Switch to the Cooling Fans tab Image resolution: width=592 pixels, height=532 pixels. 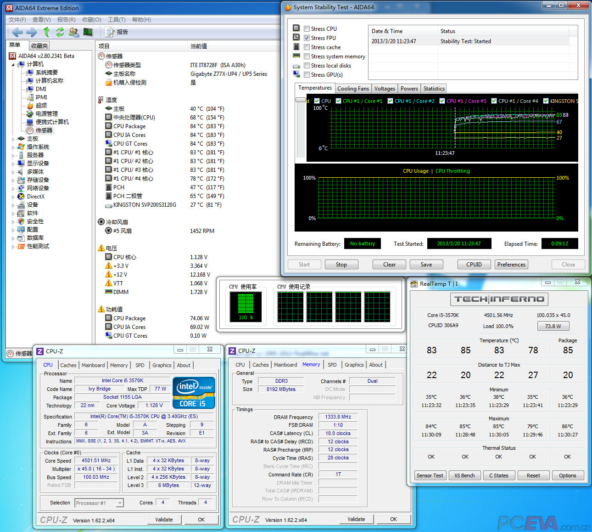tap(353, 89)
